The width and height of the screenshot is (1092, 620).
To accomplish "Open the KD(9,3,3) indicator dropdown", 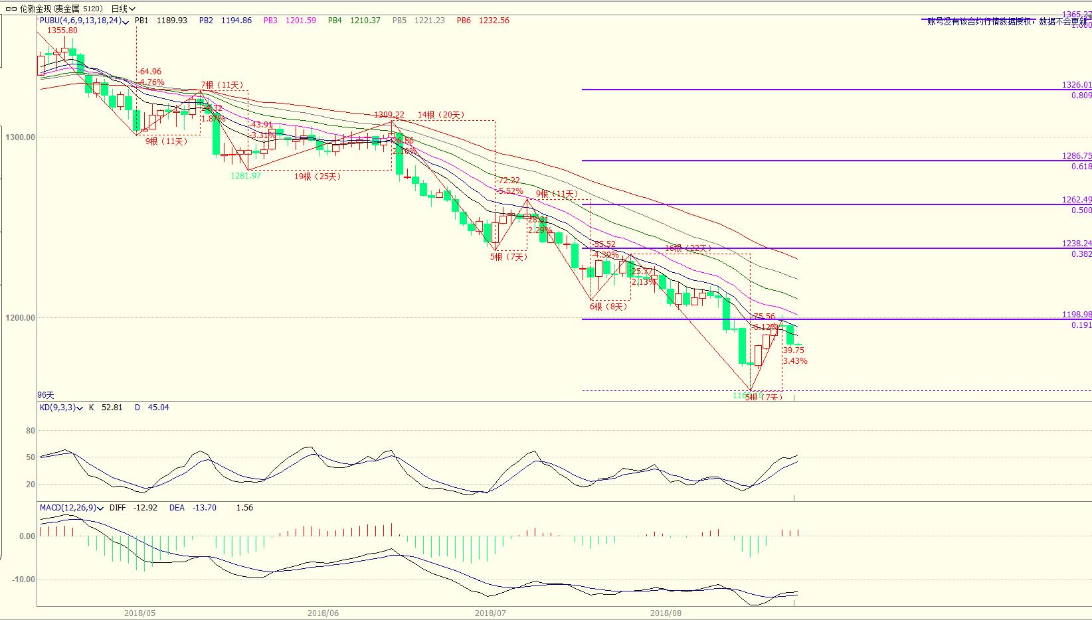I will click(61, 408).
